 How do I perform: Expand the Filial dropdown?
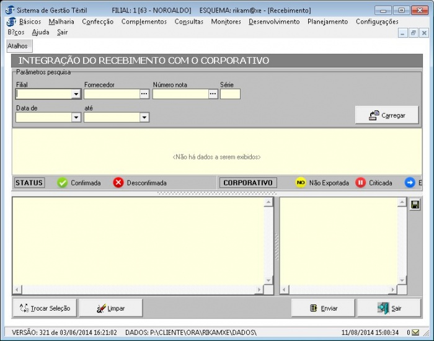click(76, 94)
